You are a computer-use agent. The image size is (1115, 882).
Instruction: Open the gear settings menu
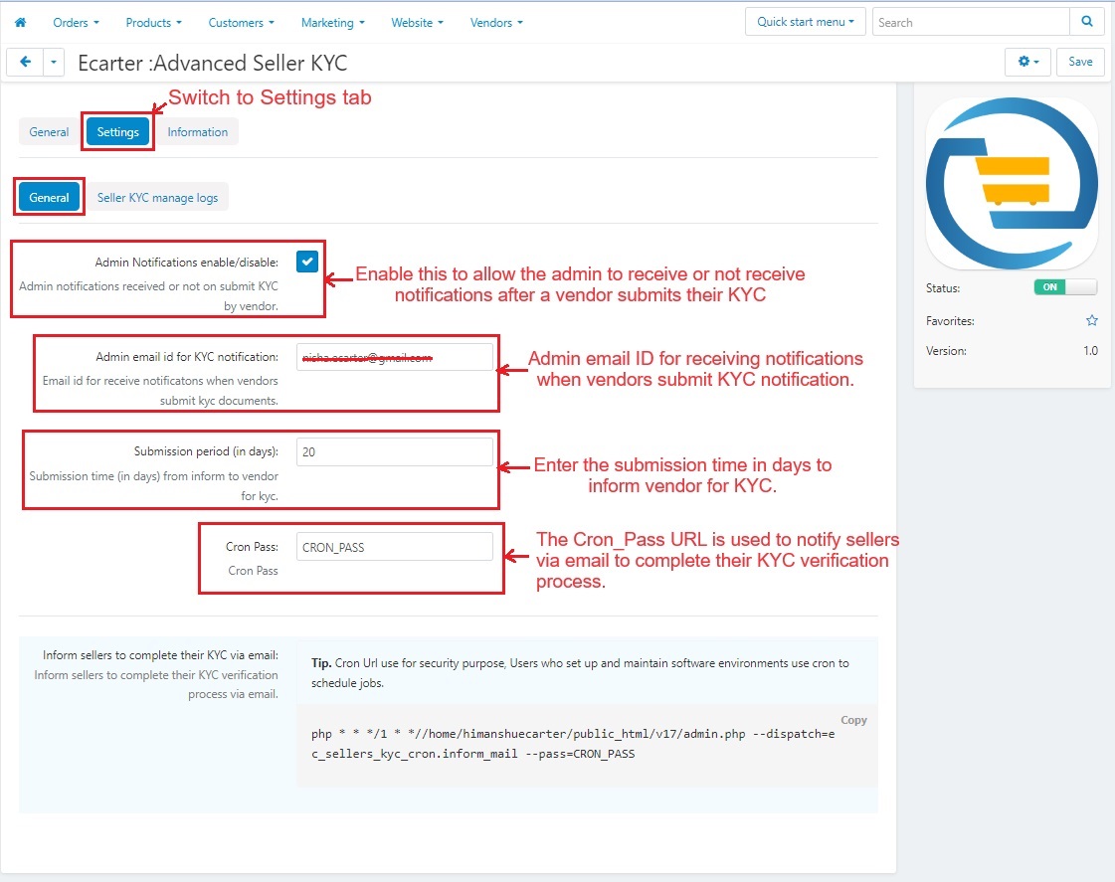[x=1027, y=62]
